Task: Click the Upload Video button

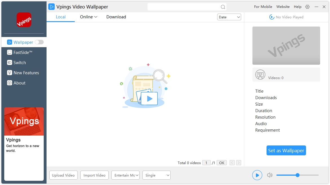Action: click(x=63, y=175)
